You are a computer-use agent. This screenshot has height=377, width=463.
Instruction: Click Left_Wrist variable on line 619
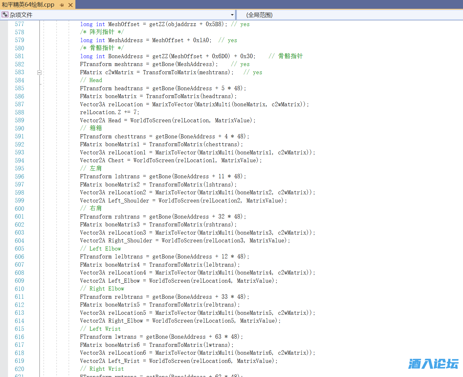(124, 361)
